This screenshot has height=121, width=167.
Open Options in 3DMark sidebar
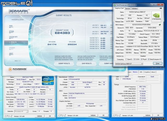11,32
